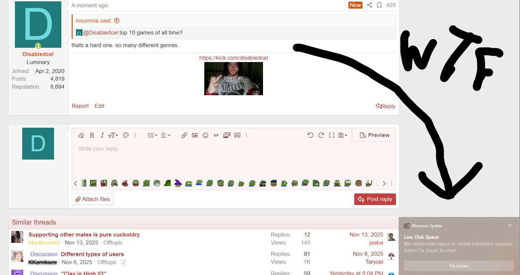This screenshot has width=520, height=275.
Task: Open the text color palette
Action: point(126,135)
